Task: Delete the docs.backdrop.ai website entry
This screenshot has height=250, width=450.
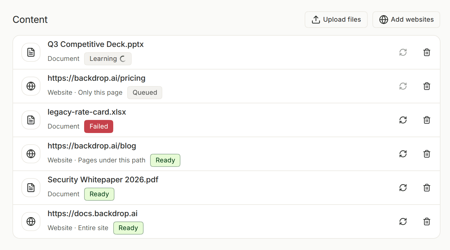Action: (x=427, y=221)
